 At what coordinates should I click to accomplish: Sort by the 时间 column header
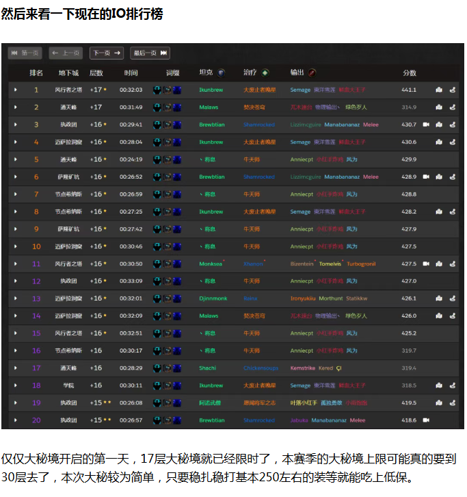point(131,73)
